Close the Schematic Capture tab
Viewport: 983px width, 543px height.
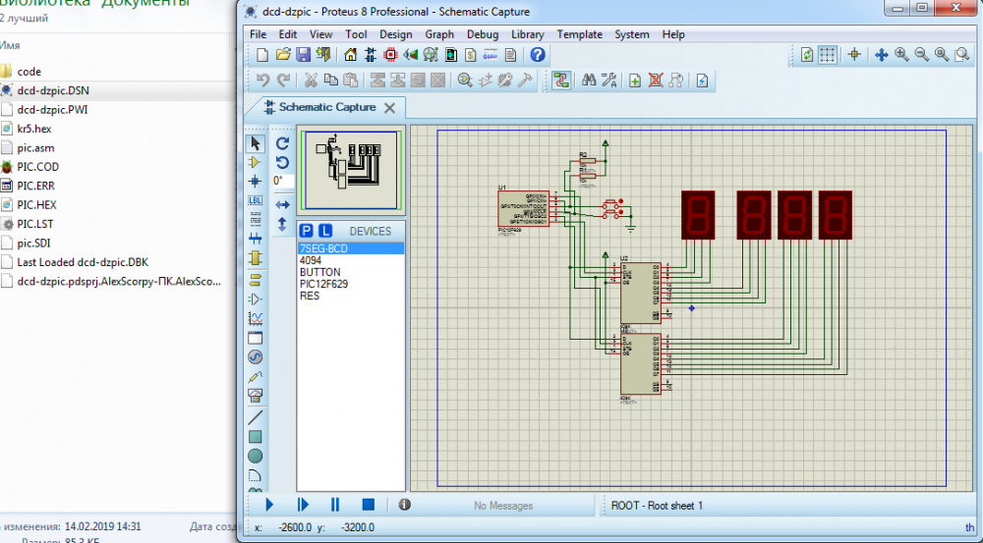click(x=389, y=108)
